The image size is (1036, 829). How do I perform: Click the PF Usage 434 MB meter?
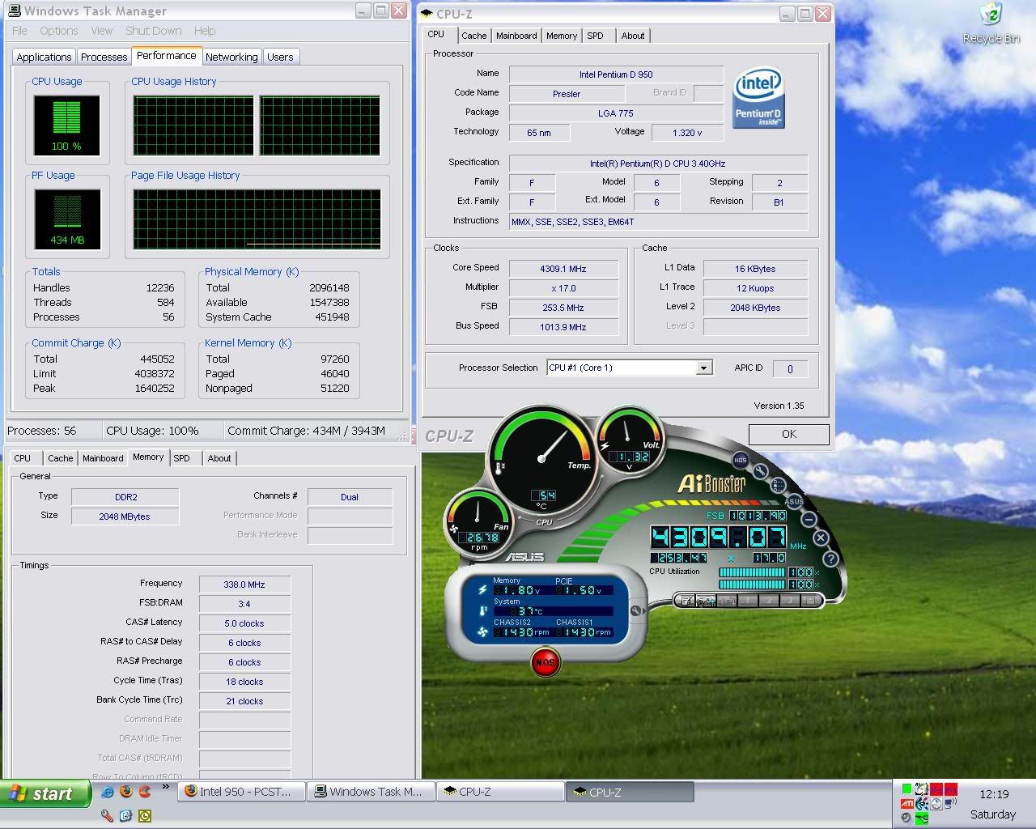click(66, 219)
